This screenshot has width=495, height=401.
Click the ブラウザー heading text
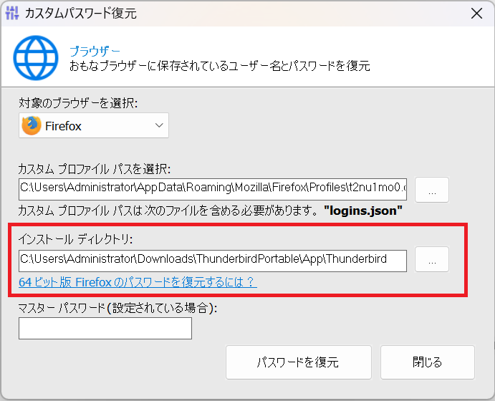pos(95,51)
